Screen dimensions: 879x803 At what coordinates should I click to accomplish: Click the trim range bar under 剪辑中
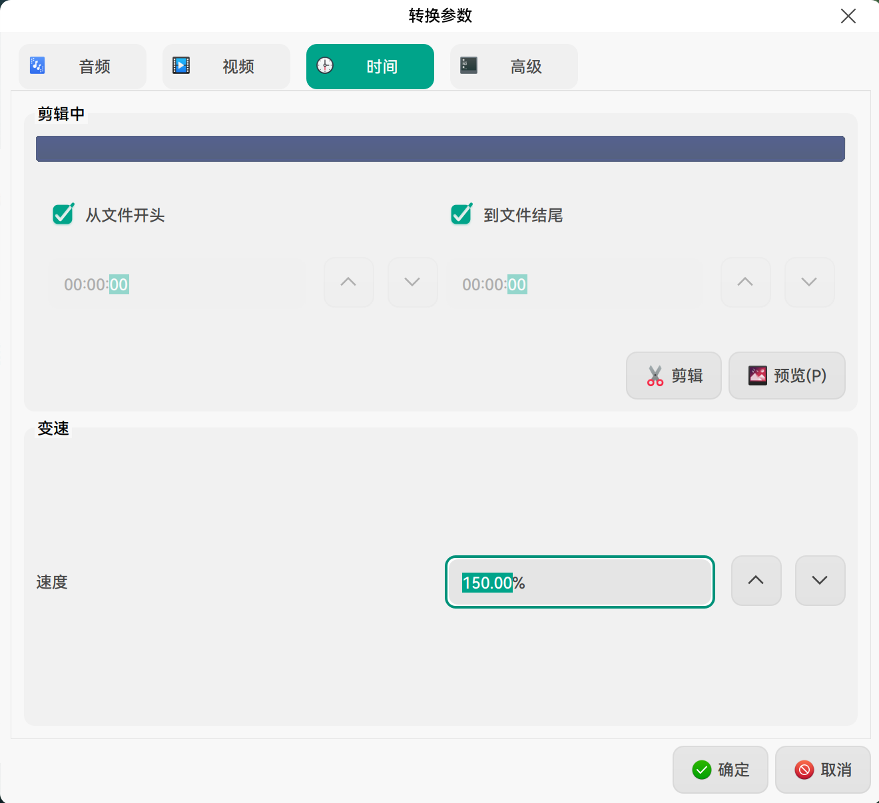[440, 148]
